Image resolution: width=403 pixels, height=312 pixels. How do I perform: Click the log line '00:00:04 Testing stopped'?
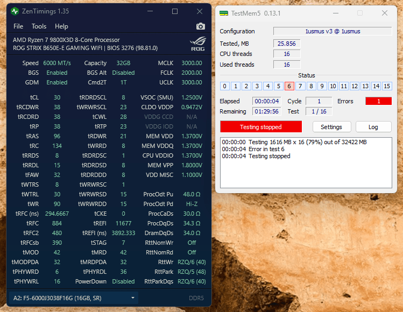[256, 156]
